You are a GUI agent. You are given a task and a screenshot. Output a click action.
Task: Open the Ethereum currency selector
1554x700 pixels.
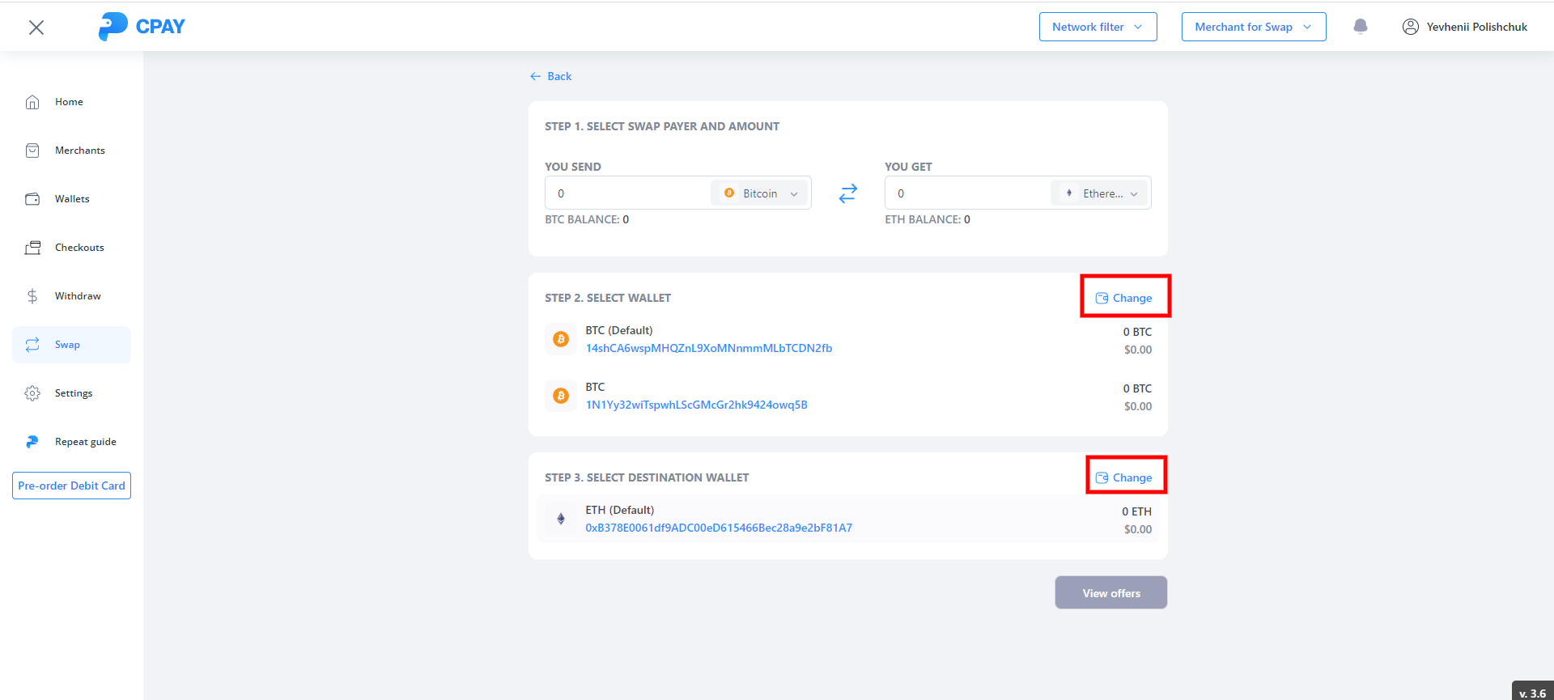[1100, 193]
